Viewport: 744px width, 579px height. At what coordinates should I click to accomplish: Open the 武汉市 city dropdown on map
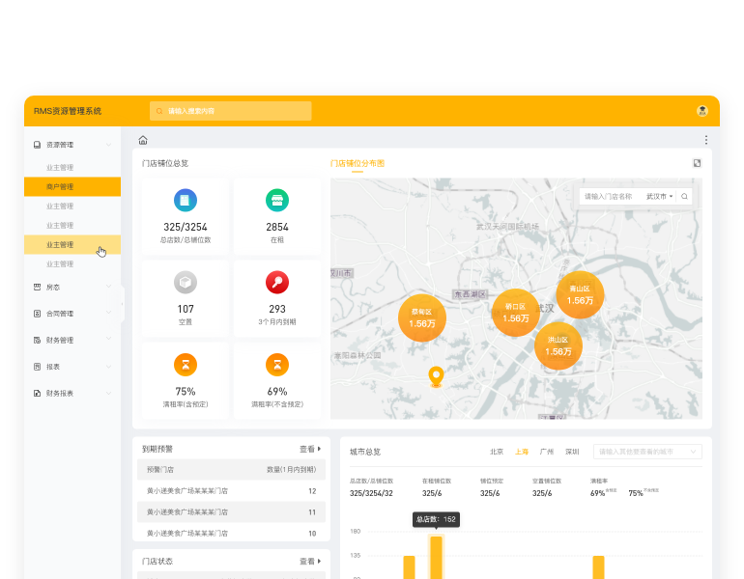point(659,196)
